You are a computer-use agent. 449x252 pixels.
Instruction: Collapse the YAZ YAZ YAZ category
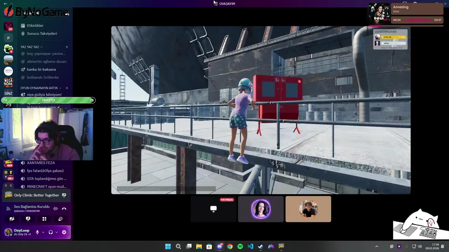[31, 47]
